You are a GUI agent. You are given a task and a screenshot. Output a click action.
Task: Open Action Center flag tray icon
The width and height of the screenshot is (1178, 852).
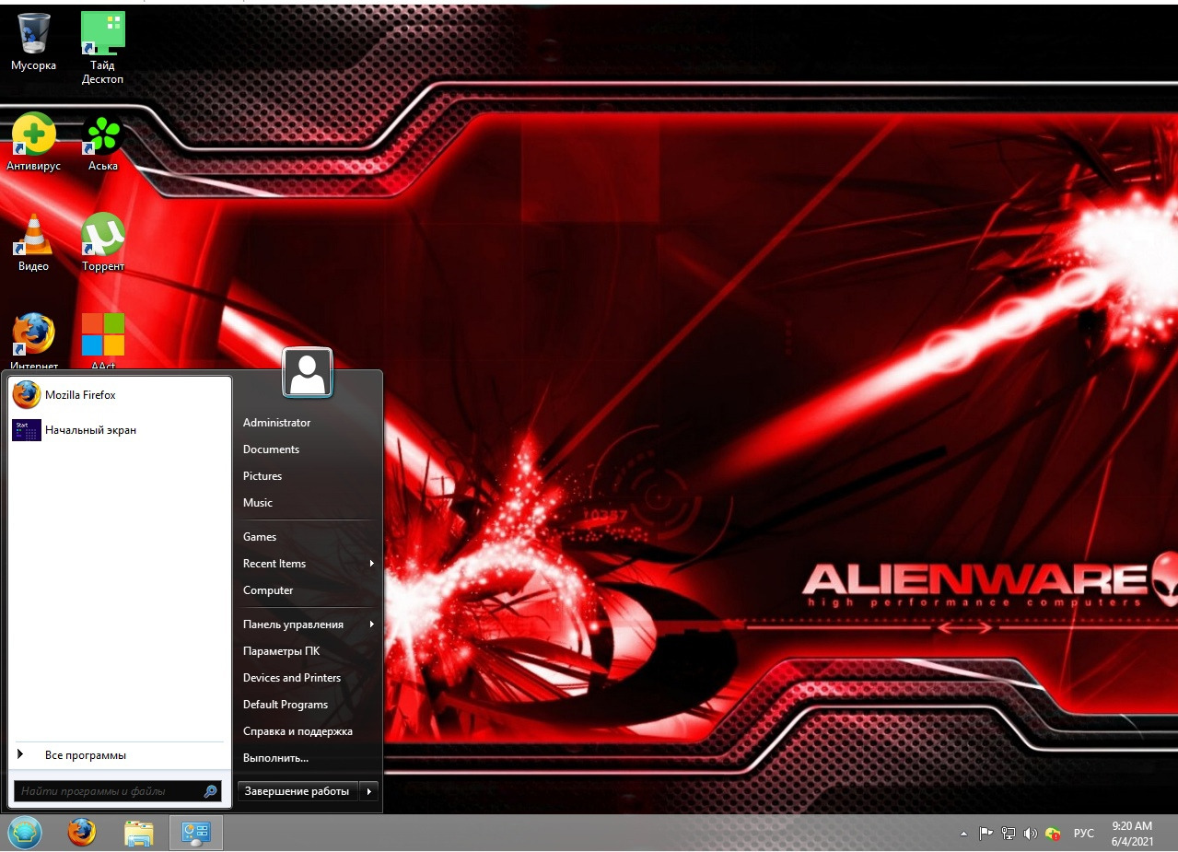986,834
